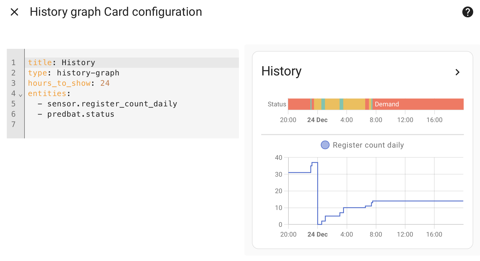Place cursor on sensor.register_count_daily entry
The height and width of the screenshot is (261, 480).
(x=112, y=104)
